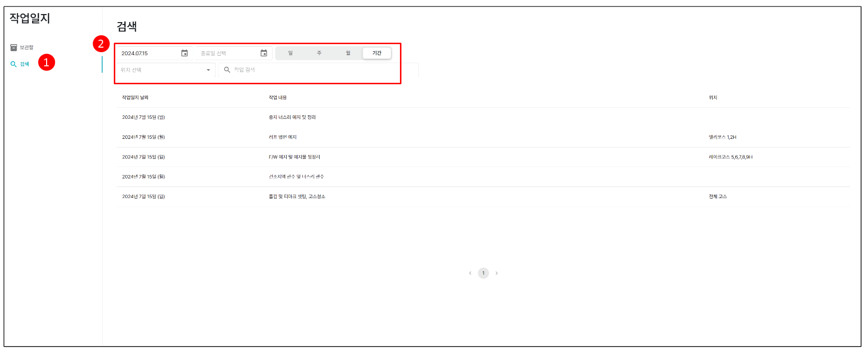The width and height of the screenshot is (865, 352).
Task: Select the 월 (month) range toggle
Action: coord(348,53)
